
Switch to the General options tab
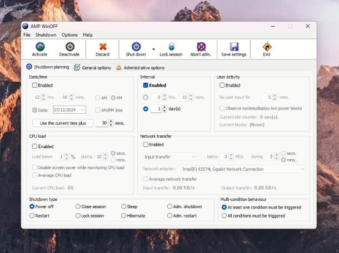[93, 68]
